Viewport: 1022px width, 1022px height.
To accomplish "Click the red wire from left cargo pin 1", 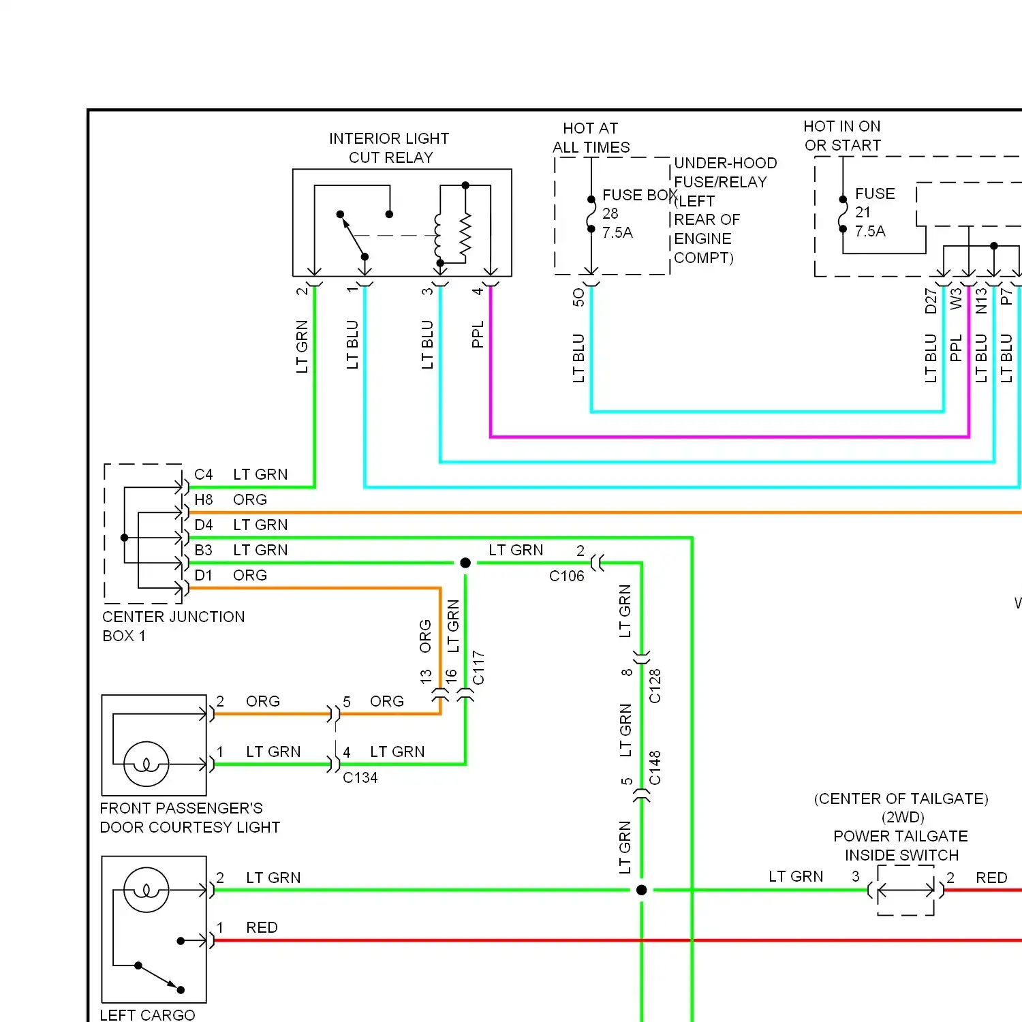I will click(617, 940).
